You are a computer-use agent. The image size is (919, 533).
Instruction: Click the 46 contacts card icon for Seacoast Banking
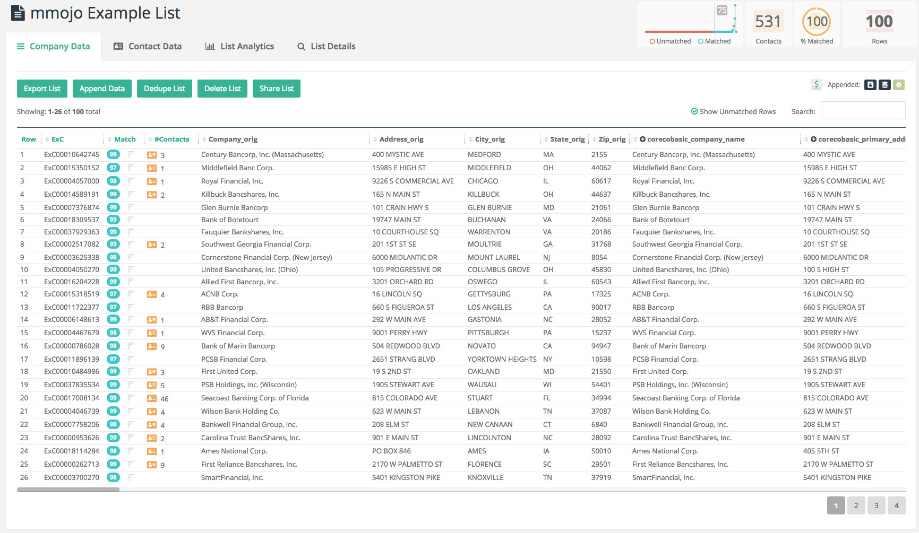tap(152, 399)
